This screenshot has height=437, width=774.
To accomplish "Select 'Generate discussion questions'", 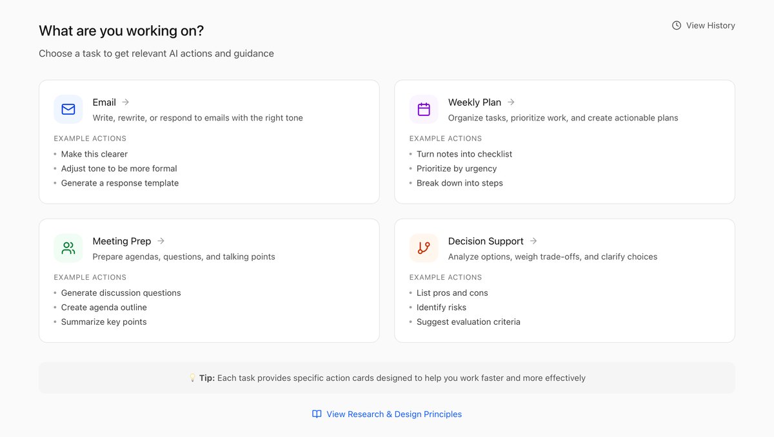I will (x=121, y=293).
